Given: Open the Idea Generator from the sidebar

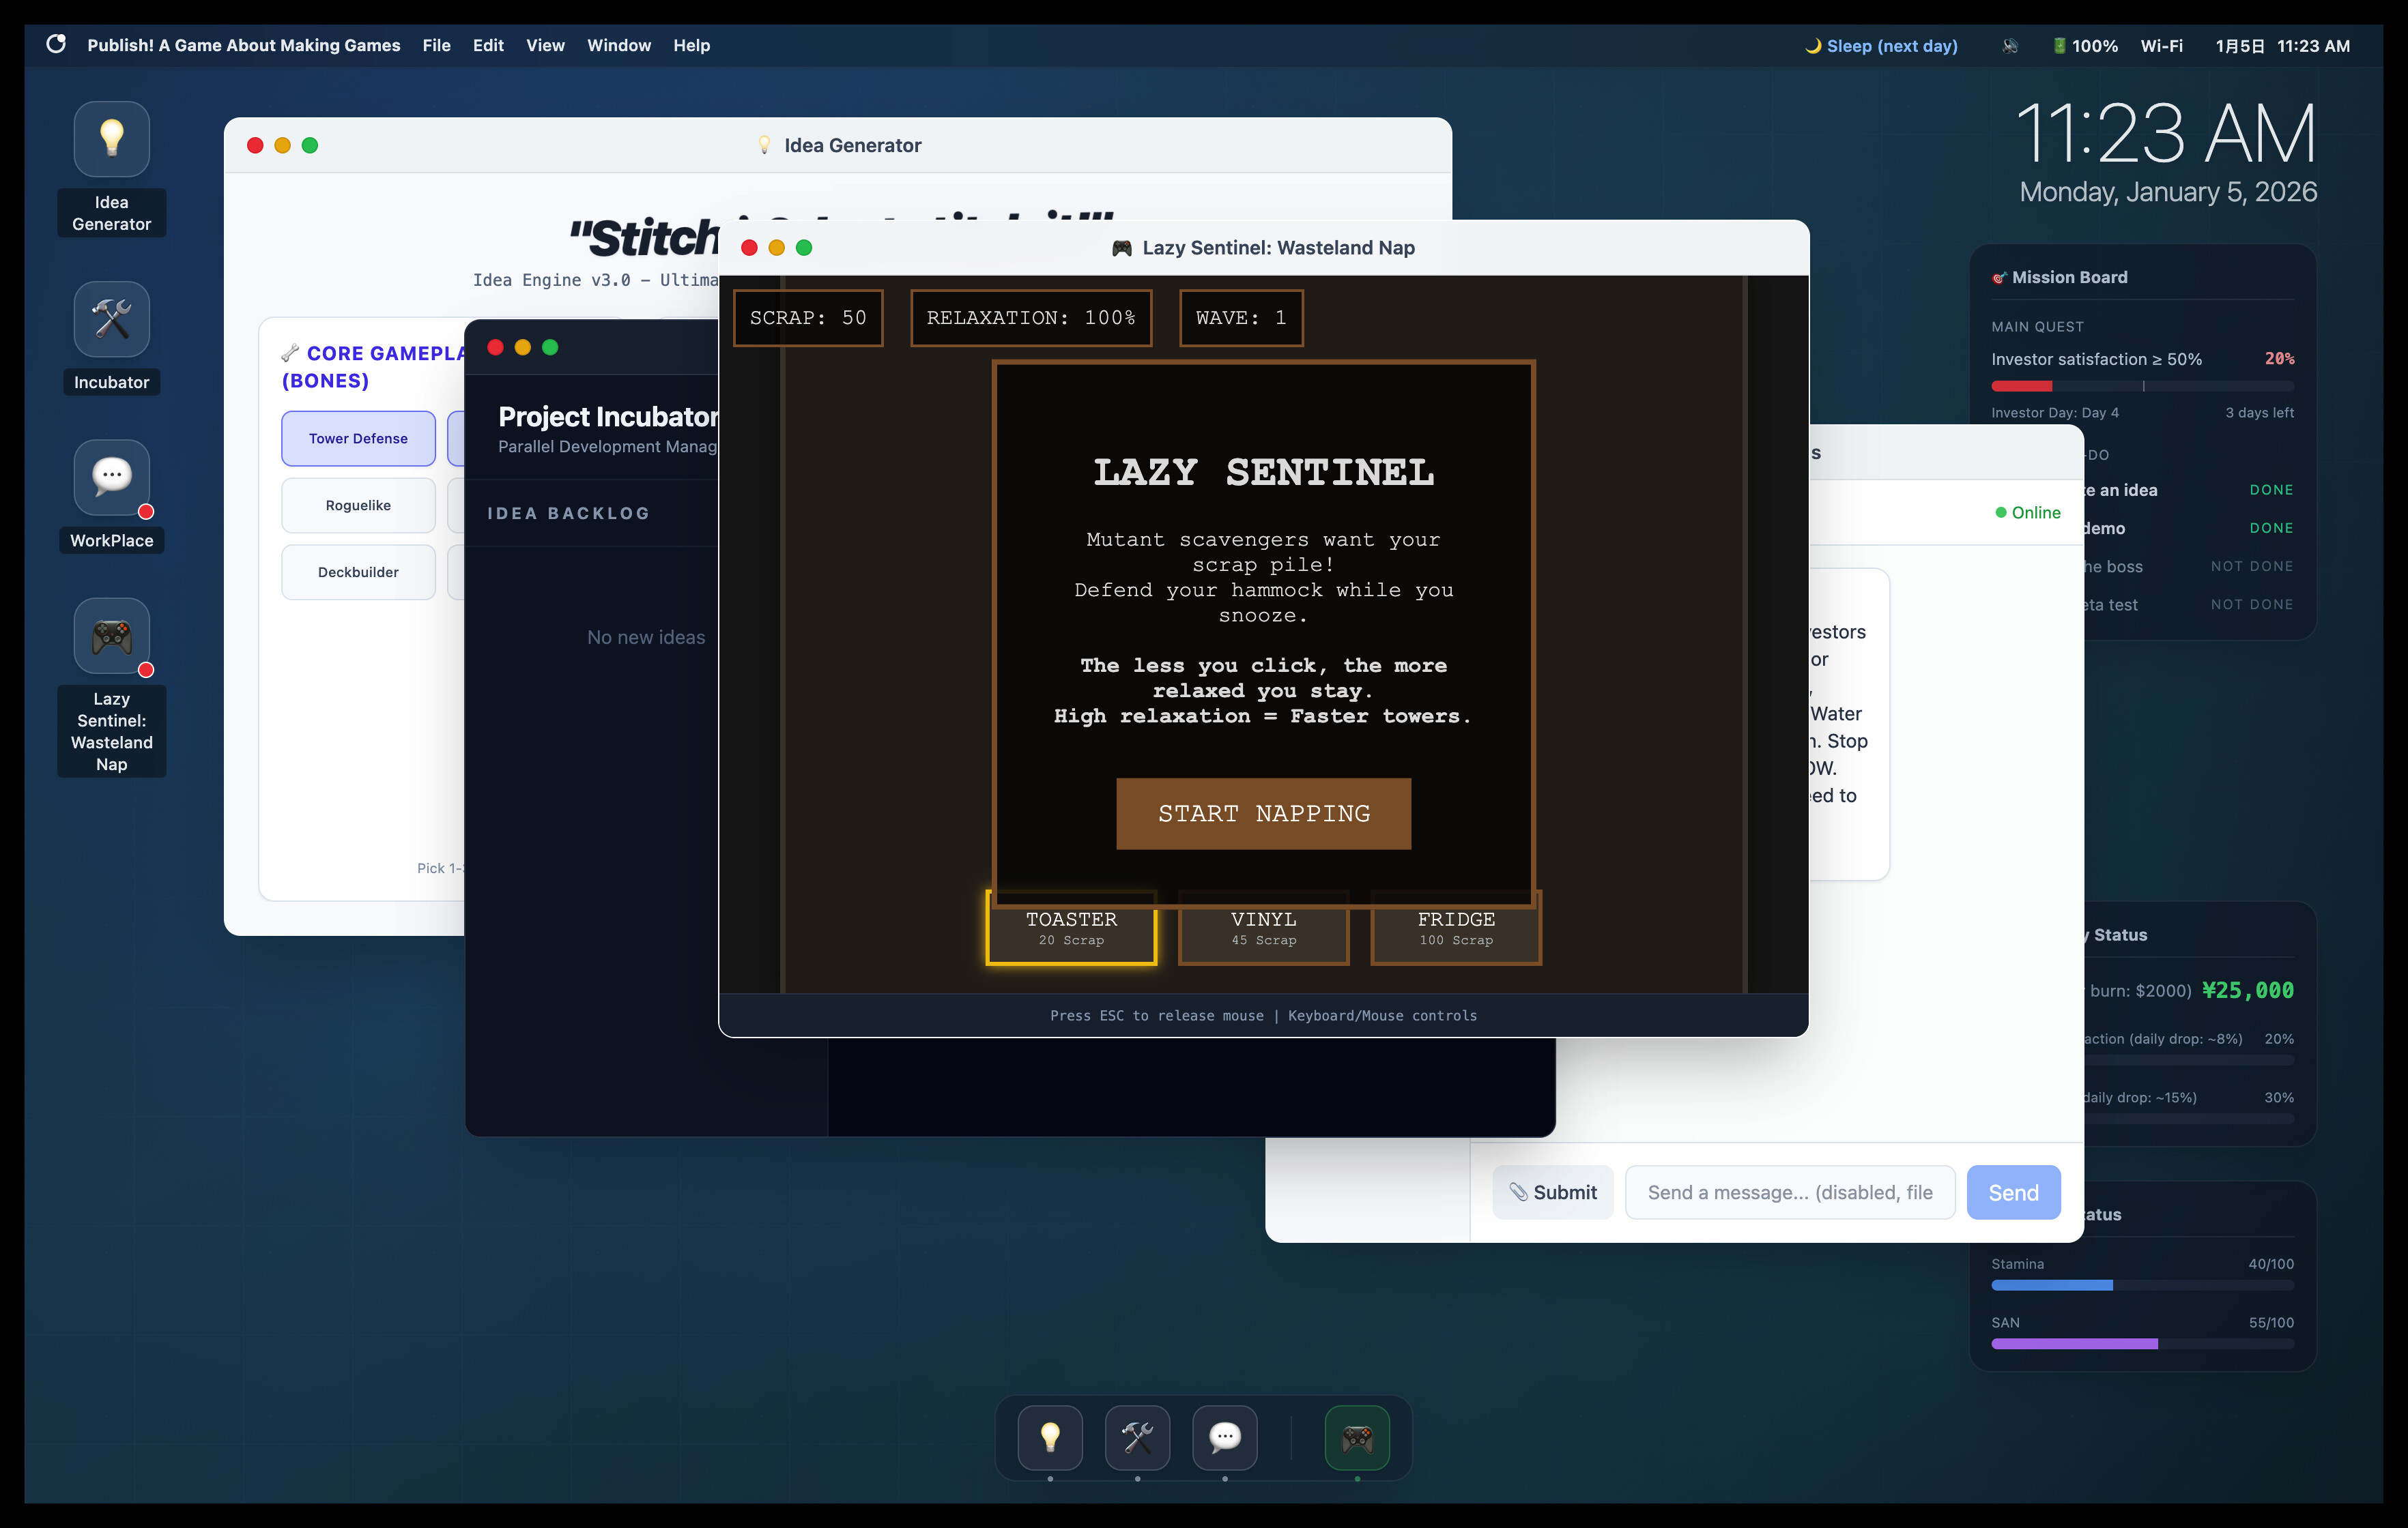Looking at the screenshot, I should pyautogui.click(x=111, y=139).
